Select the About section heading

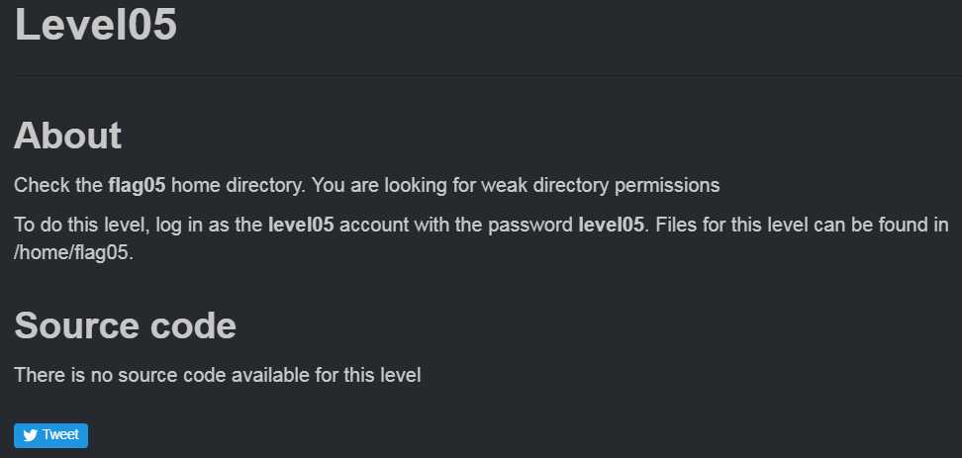67,136
